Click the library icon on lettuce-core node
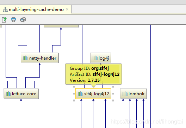 (8, 94)
